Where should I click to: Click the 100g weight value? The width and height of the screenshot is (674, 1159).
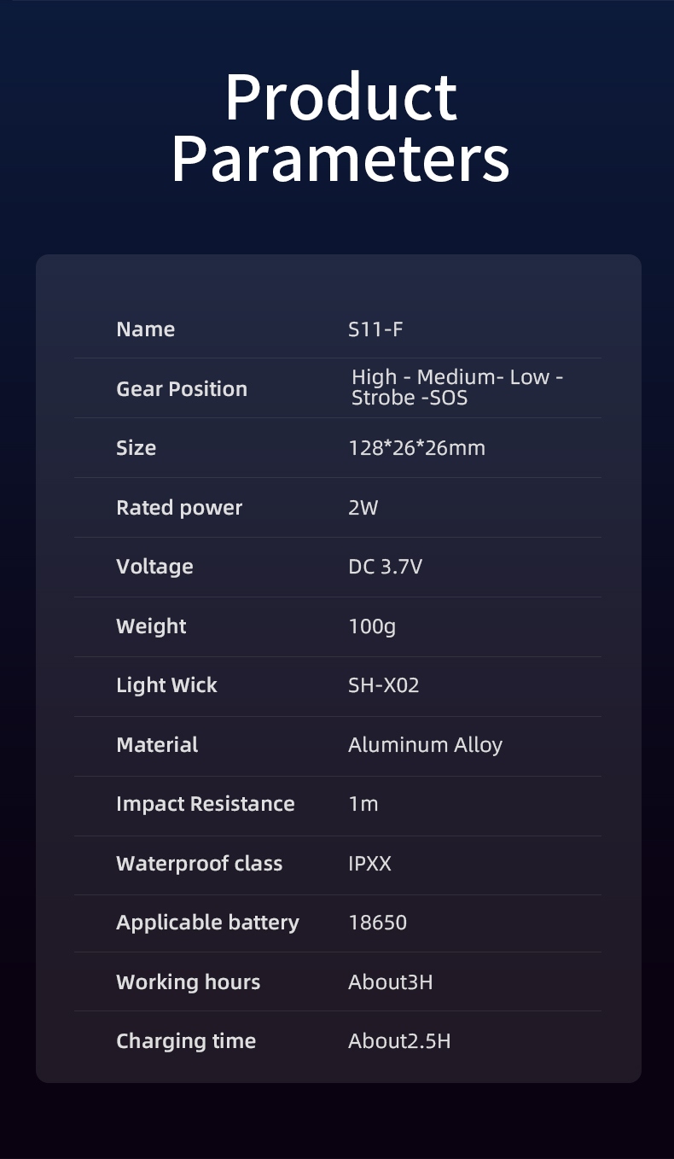[372, 626]
